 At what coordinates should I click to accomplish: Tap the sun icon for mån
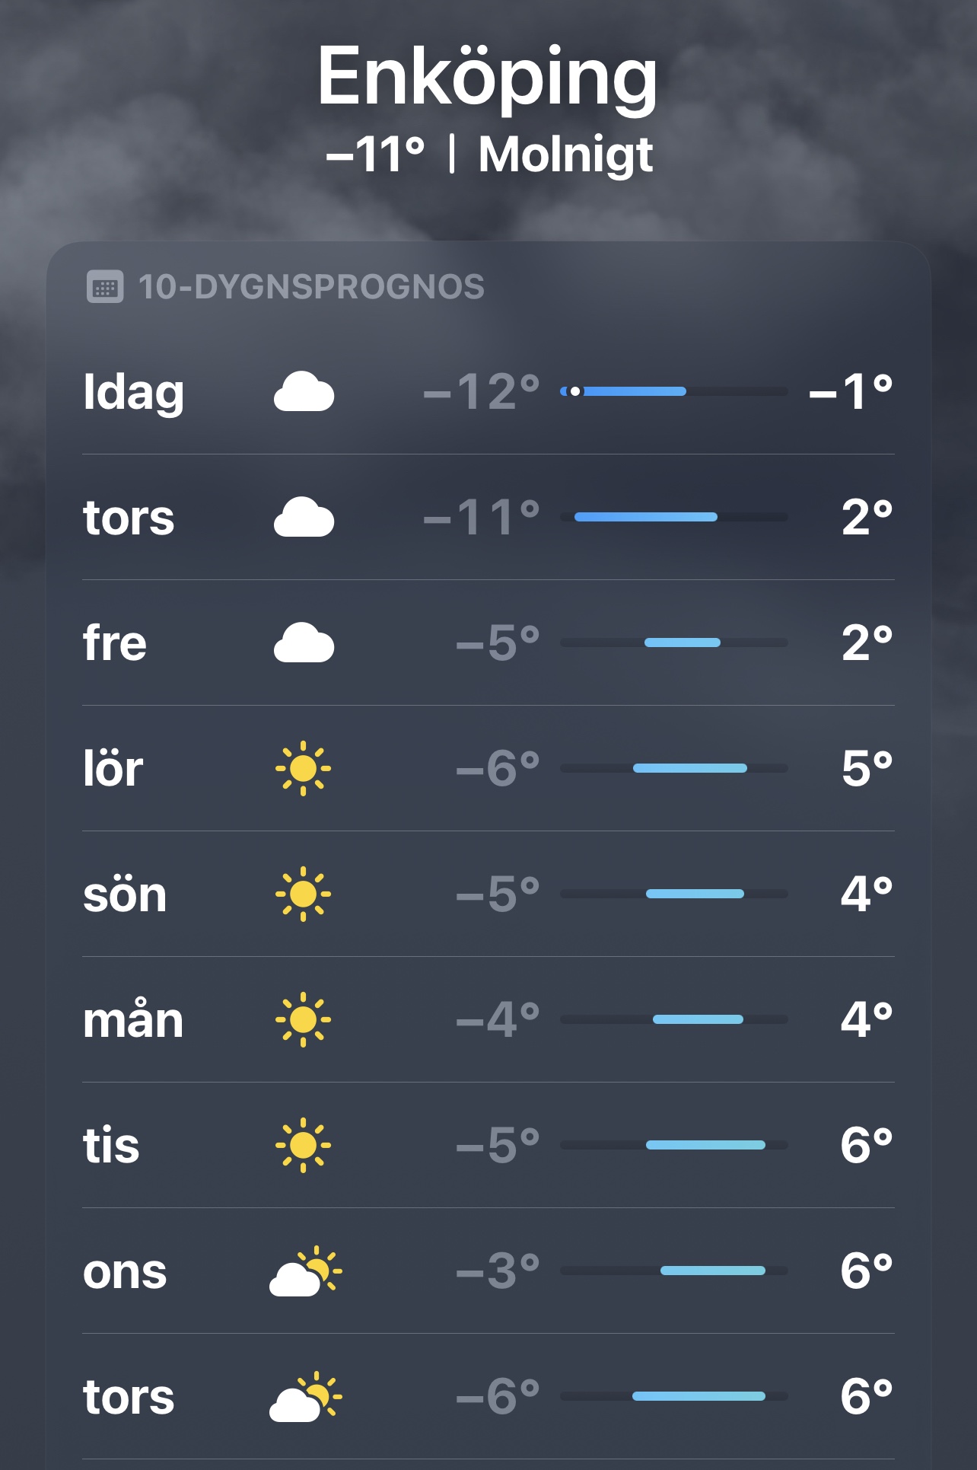click(x=303, y=1019)
